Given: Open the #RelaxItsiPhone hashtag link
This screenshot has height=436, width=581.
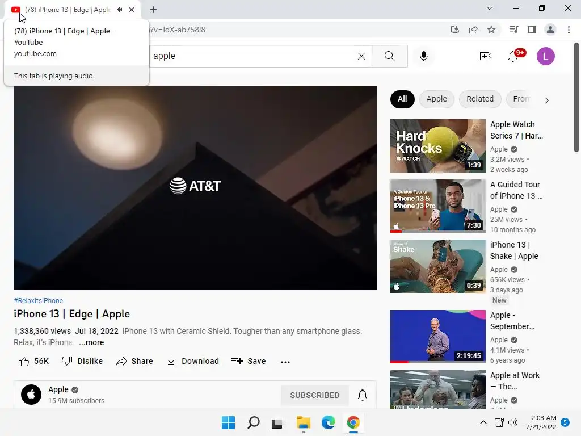Looking at the screenshot, I should [38, 301].
